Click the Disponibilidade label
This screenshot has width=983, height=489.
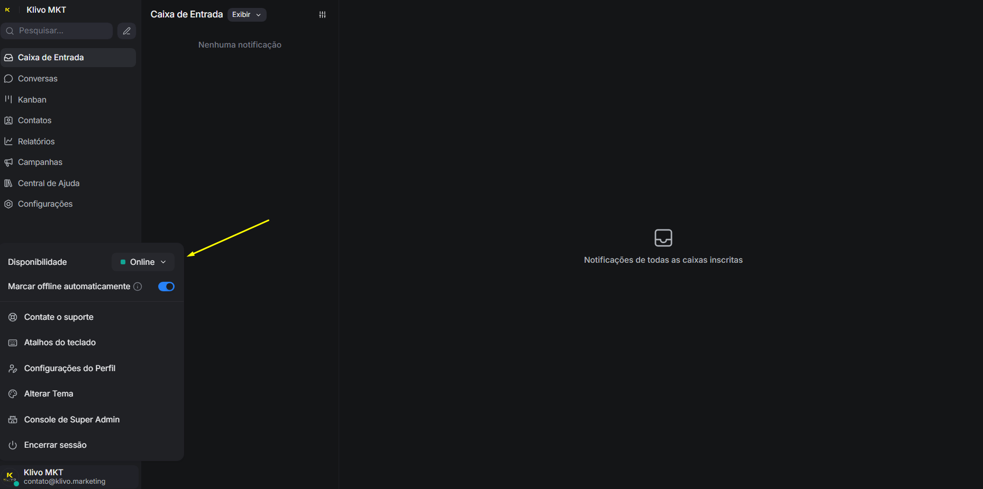click(38, 262)
